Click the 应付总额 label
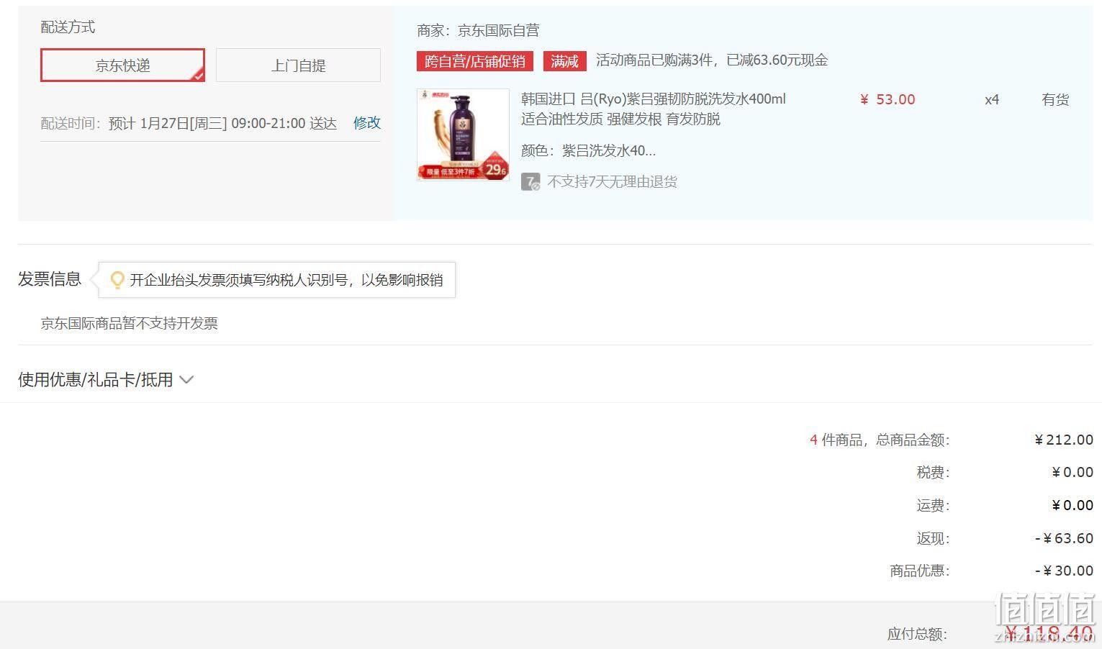Viewport: 1102px width, 649px height. pos(917,634)
